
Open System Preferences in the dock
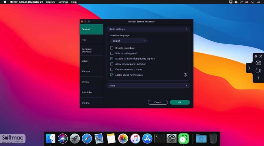click(x=171, y=139)
